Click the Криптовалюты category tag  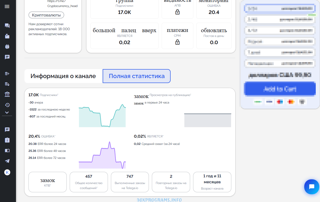(x=46, y=15)
